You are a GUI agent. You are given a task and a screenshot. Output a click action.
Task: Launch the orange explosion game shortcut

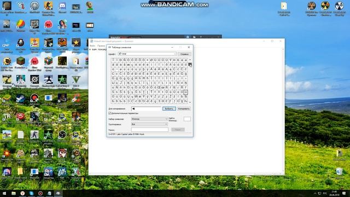pos(7,153)
